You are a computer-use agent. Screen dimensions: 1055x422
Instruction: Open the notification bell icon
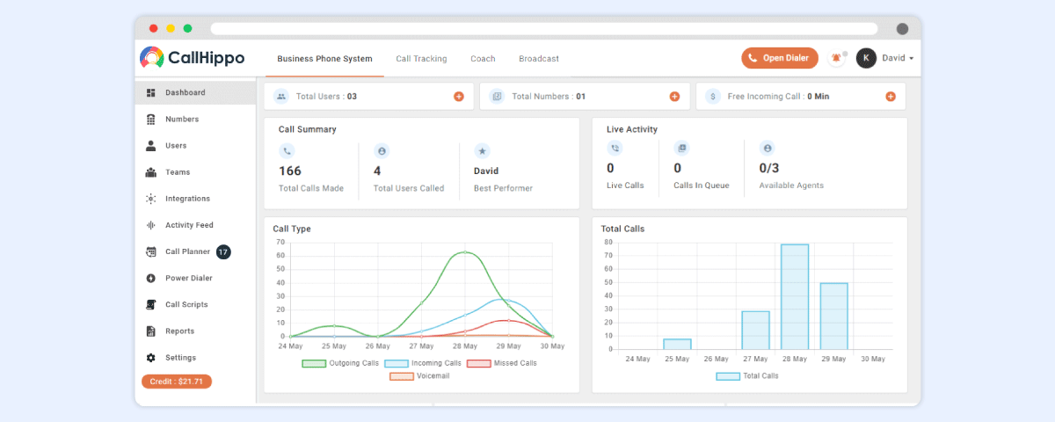click(x=836, y=58)
